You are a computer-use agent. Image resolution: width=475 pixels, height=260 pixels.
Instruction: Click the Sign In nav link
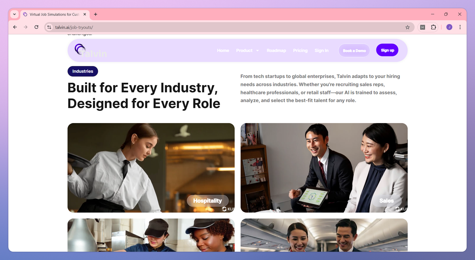(x=321, y=51)
